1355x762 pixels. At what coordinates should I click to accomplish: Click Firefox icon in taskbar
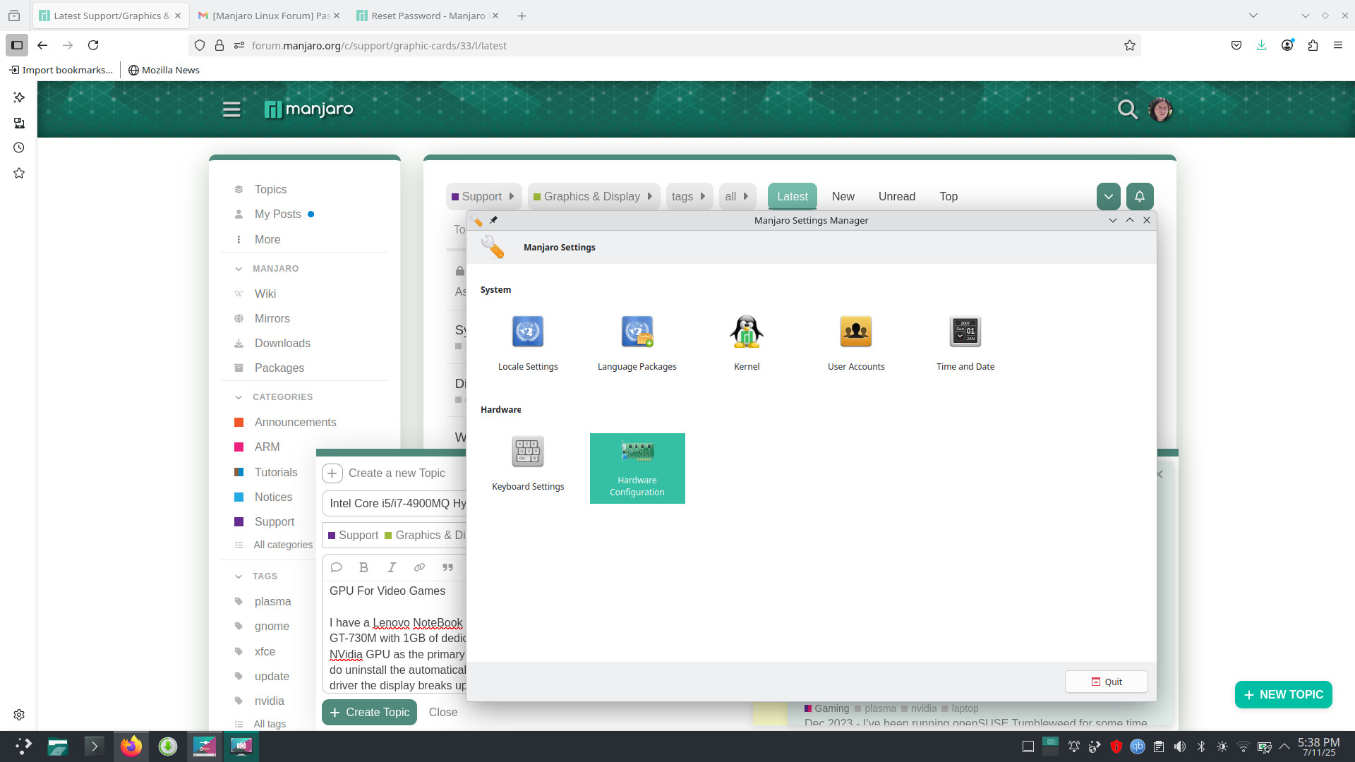click(131, 746)
